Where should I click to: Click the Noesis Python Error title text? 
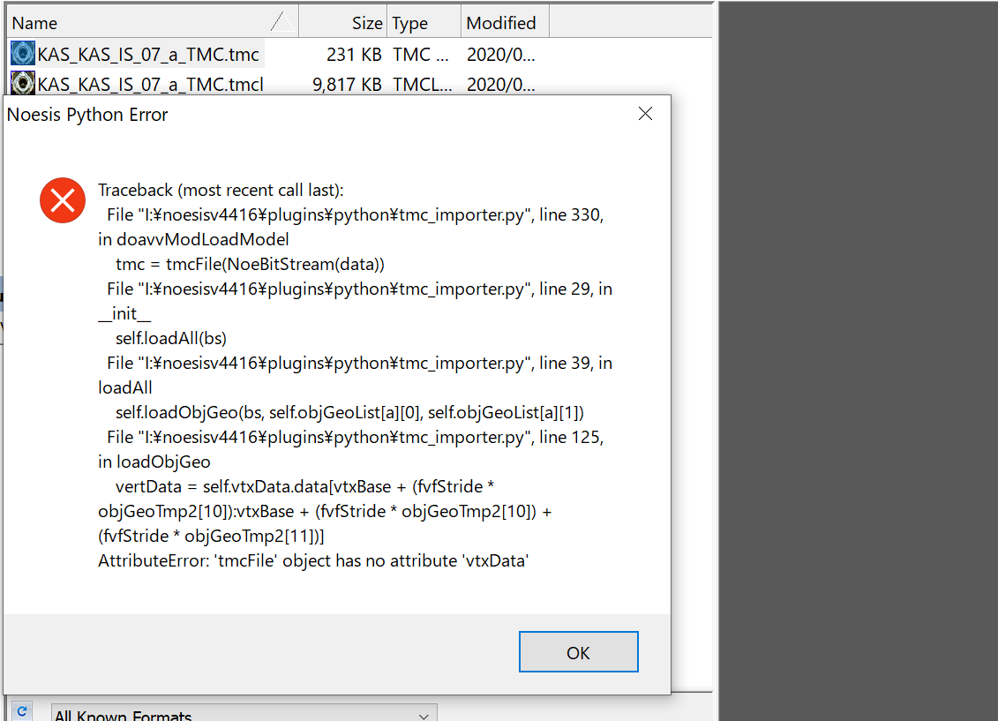coord(87,115)
